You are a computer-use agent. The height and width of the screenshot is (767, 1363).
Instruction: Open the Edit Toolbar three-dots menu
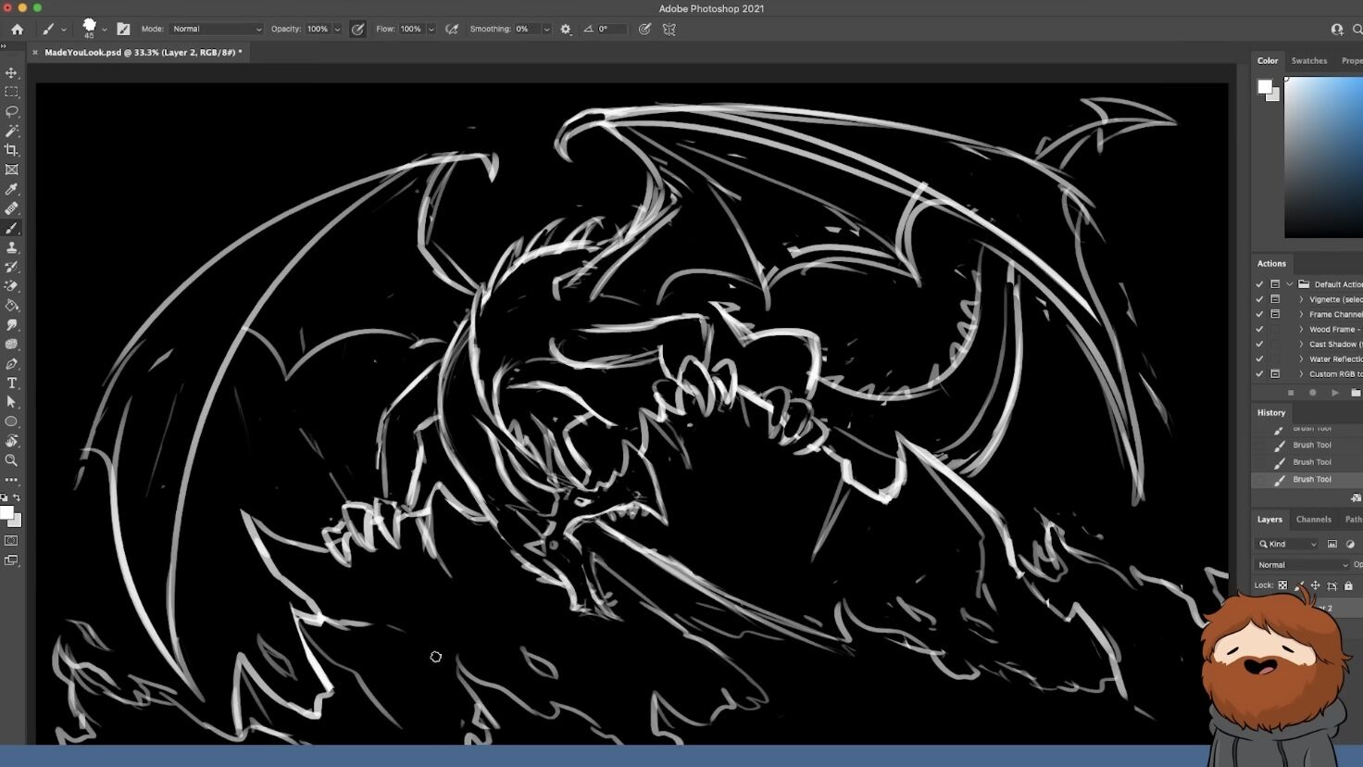point(11,480)
